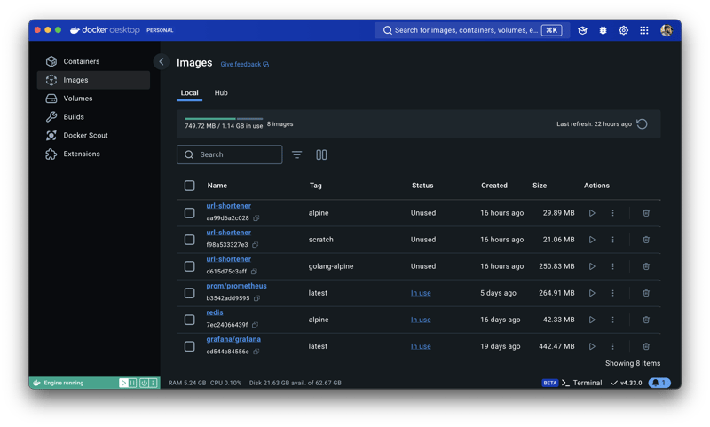Sort by the Created column header

coord(494,186)
